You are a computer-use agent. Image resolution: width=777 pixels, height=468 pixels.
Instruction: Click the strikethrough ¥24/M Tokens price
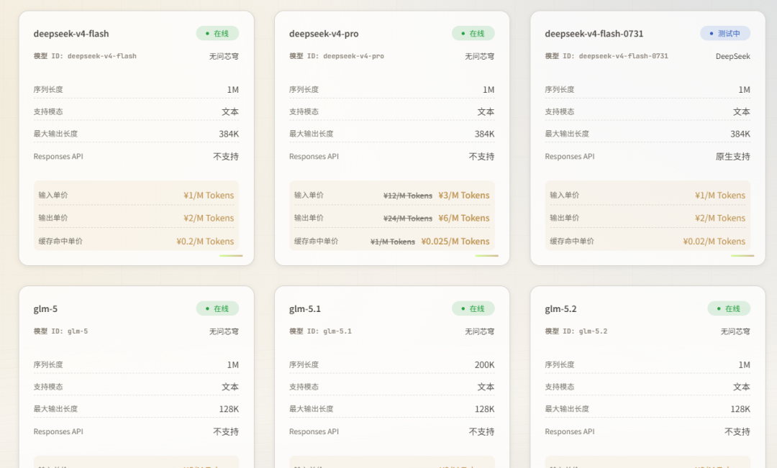tap(408, 219)
